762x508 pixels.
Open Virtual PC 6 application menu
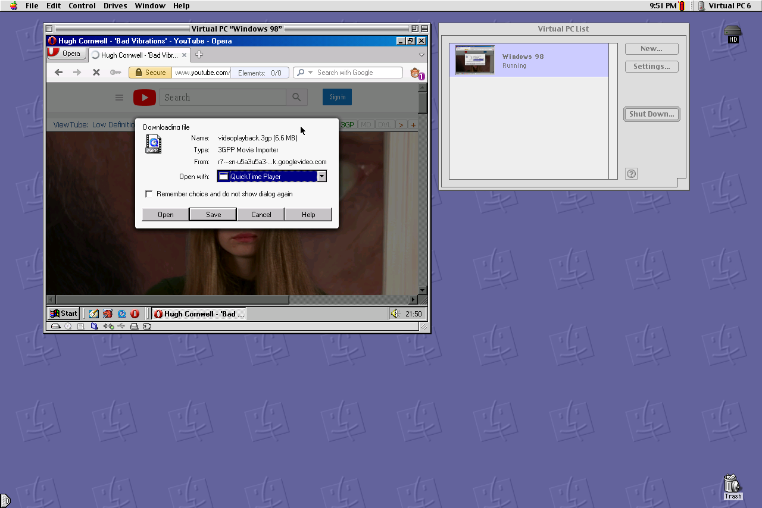(x=724, y=5)
